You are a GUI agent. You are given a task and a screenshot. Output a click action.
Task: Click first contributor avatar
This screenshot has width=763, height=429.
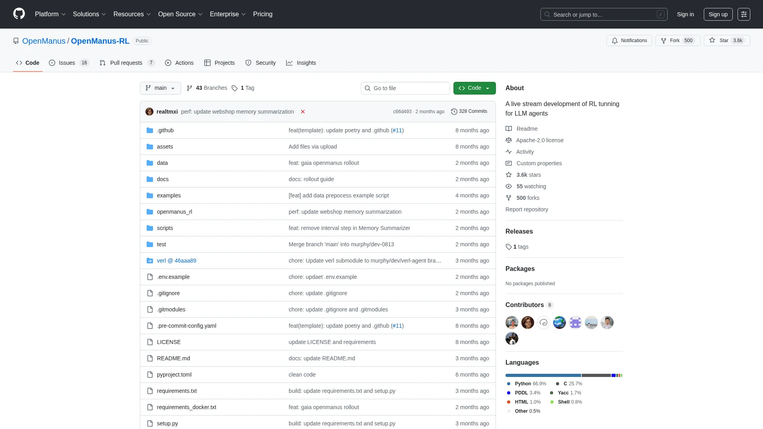(x=511, y=323)
